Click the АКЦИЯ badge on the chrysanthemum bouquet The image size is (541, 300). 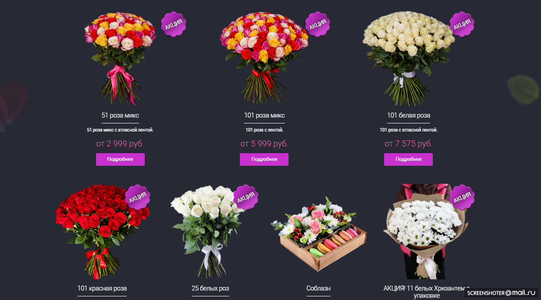tap(463, 197)
